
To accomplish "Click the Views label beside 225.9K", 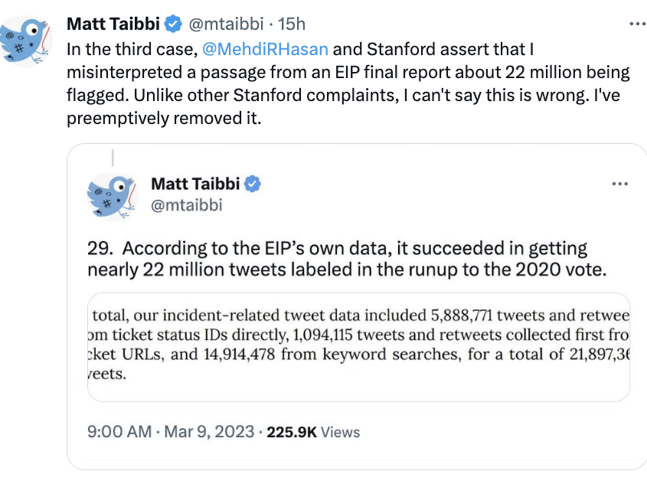I will (341, 433).
